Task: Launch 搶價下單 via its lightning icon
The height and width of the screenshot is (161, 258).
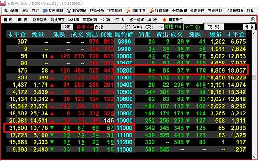Action: point(128,11)
